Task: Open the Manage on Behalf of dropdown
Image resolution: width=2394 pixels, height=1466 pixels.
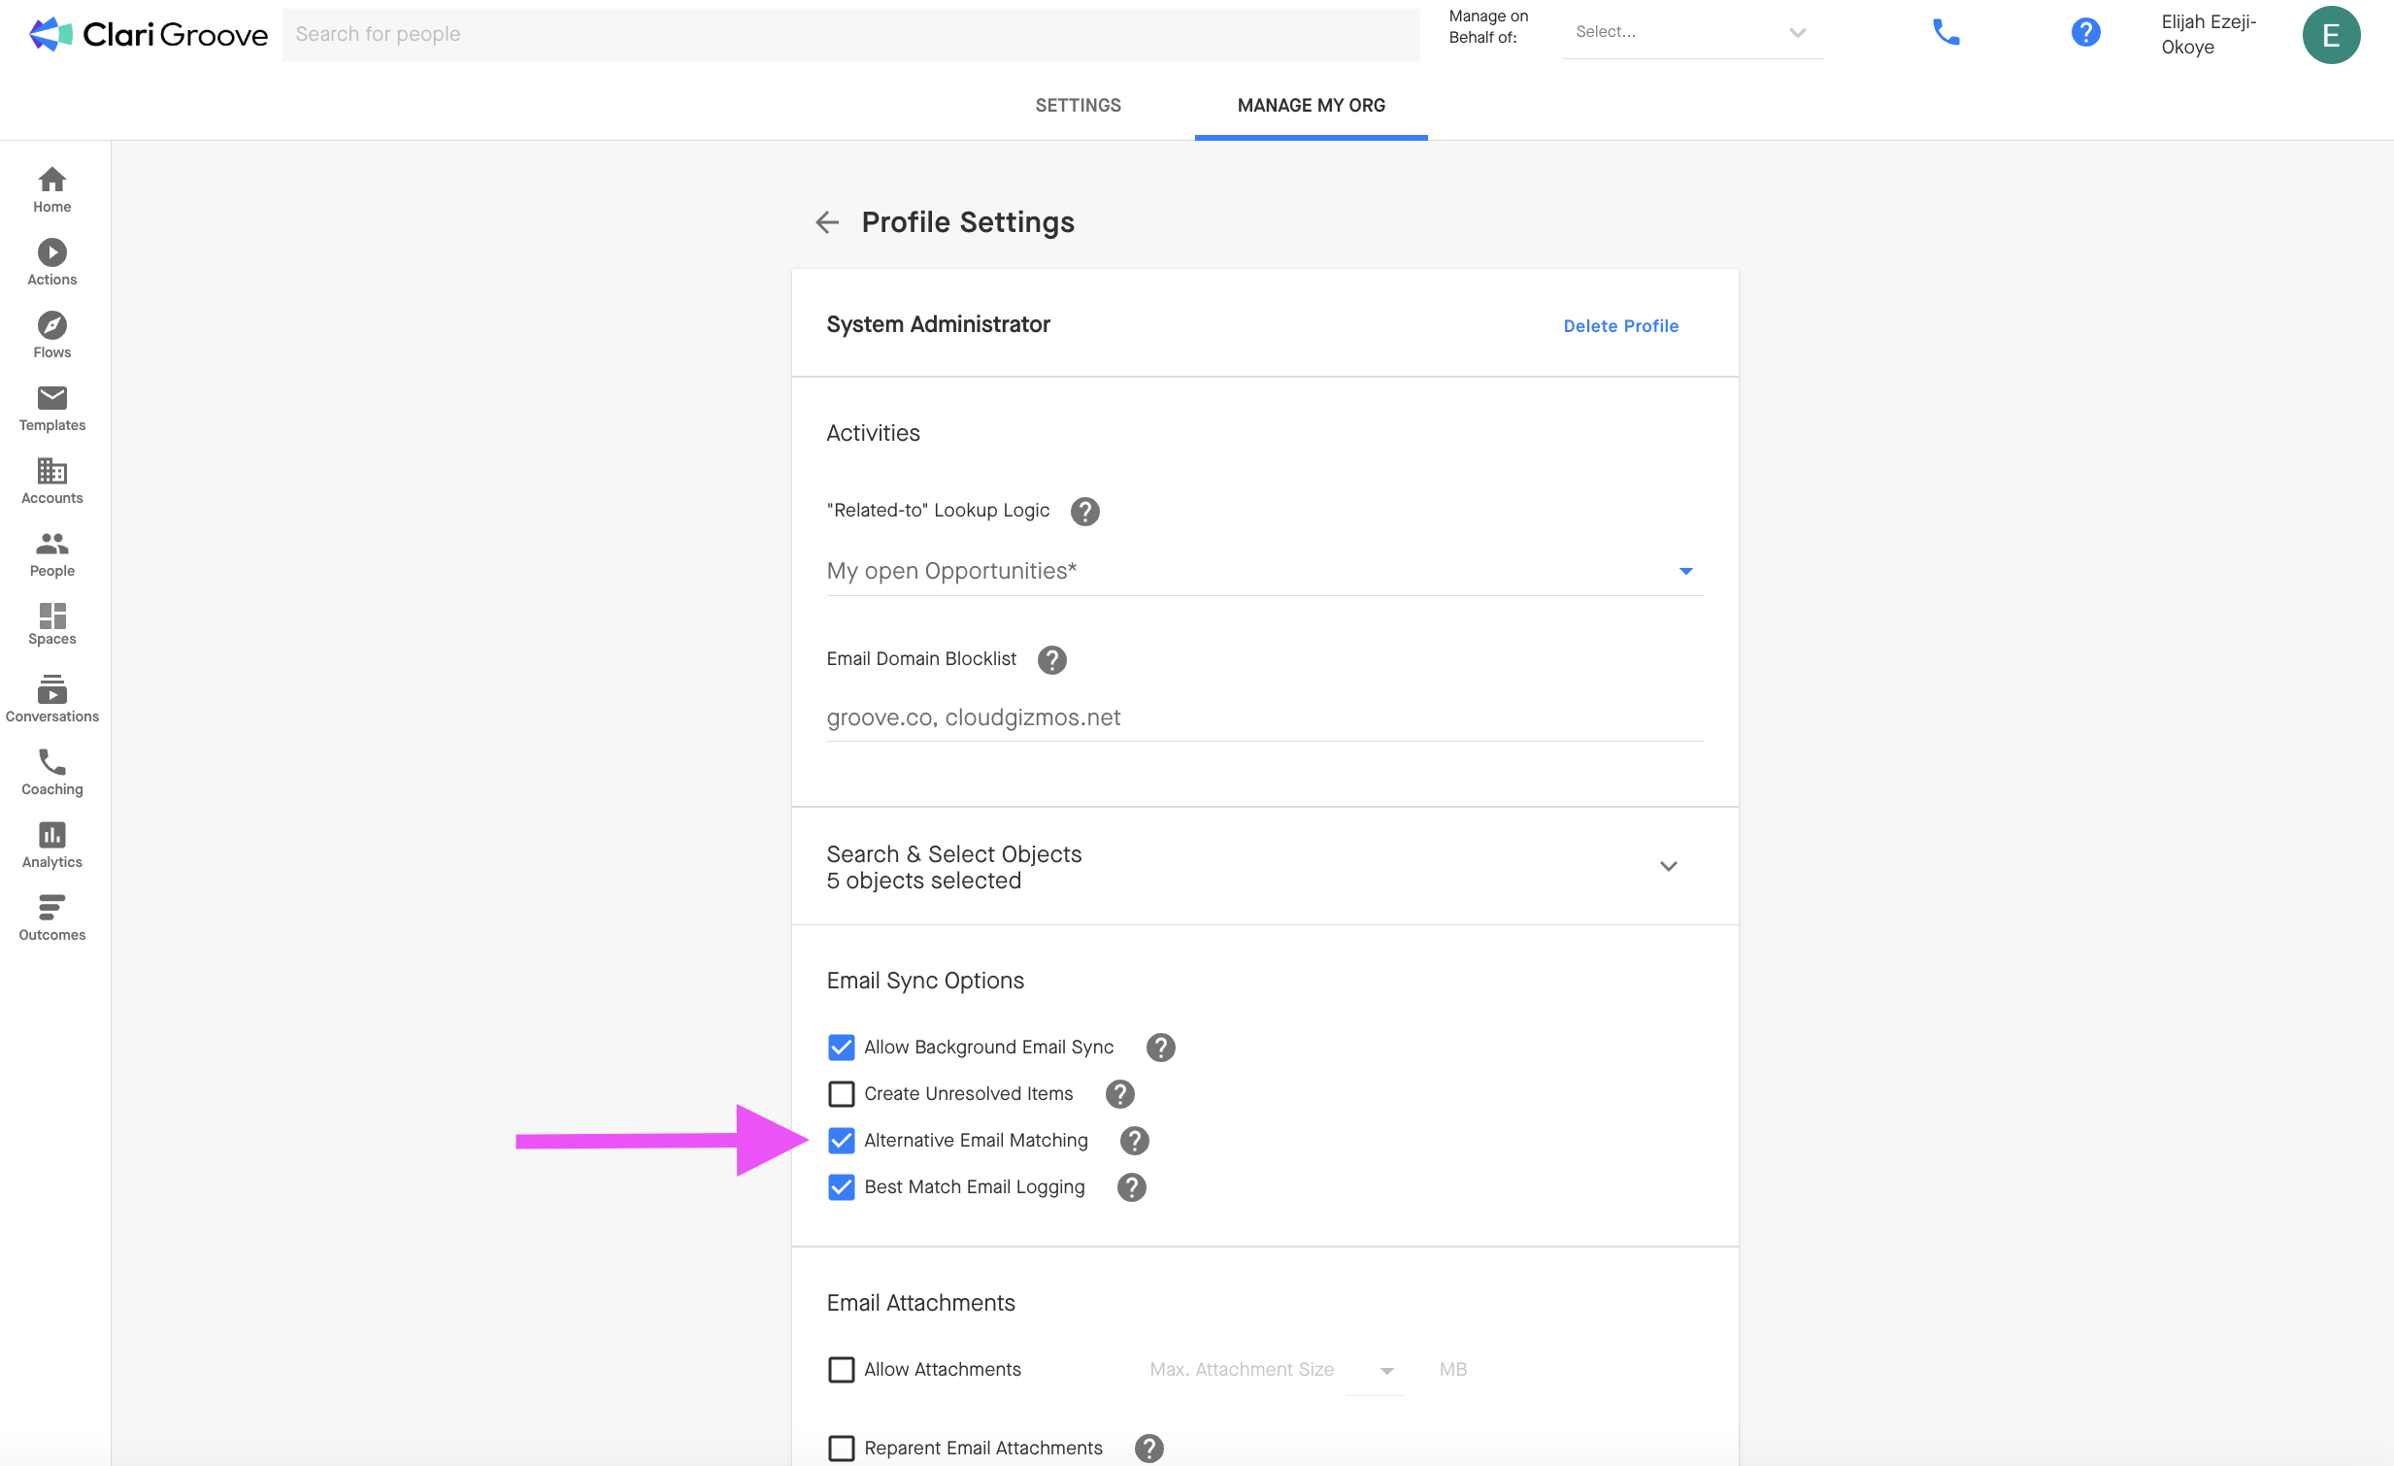Action: (1692, 33)
